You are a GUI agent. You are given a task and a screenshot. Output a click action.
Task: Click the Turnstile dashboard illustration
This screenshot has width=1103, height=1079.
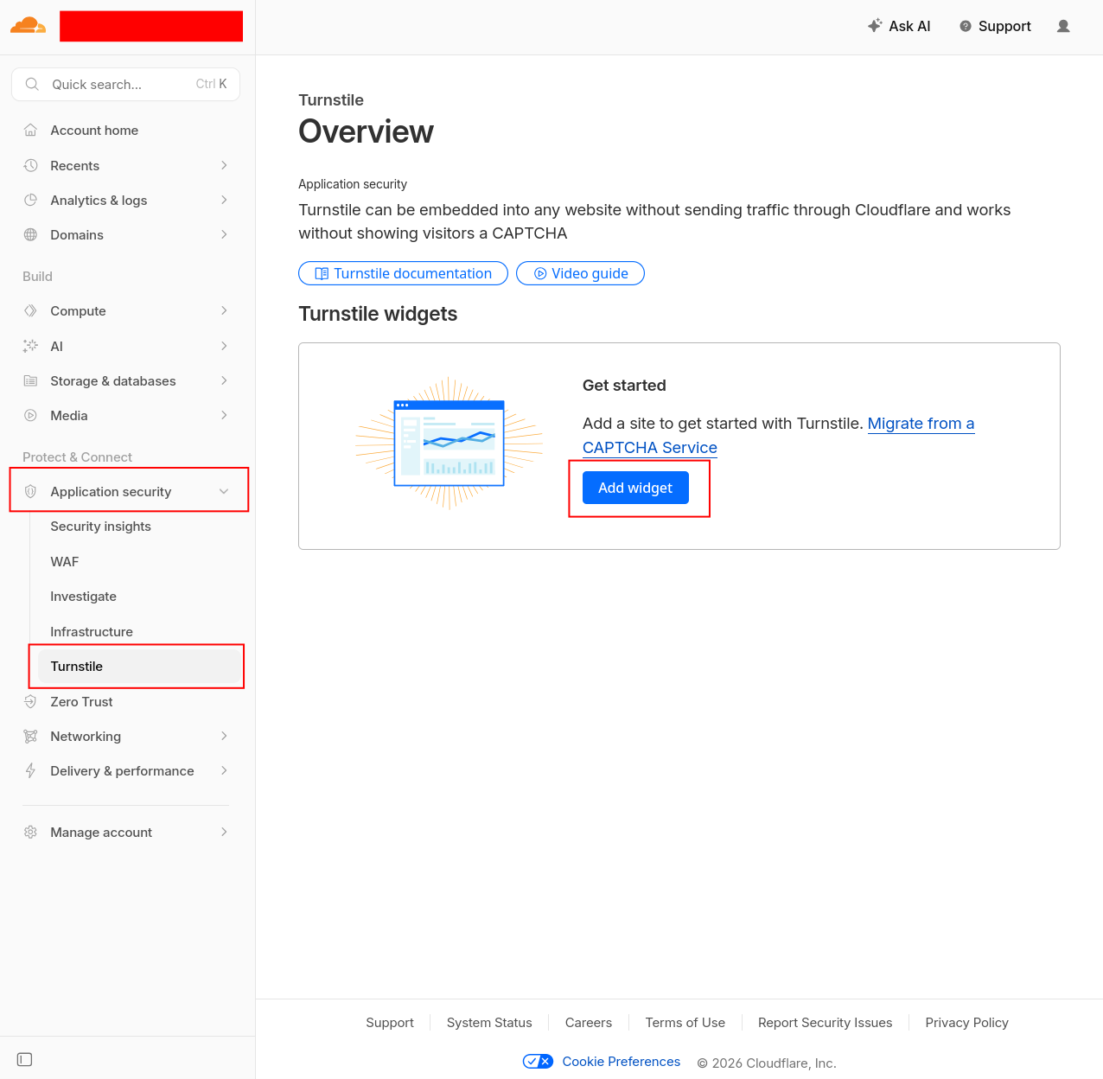point(449,443)
